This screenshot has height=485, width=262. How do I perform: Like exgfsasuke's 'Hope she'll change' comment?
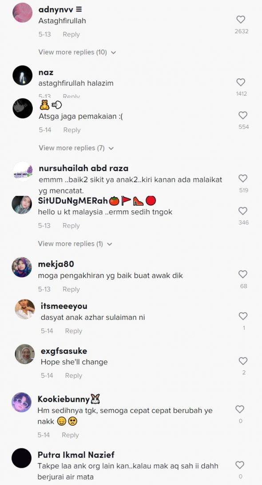243,361
